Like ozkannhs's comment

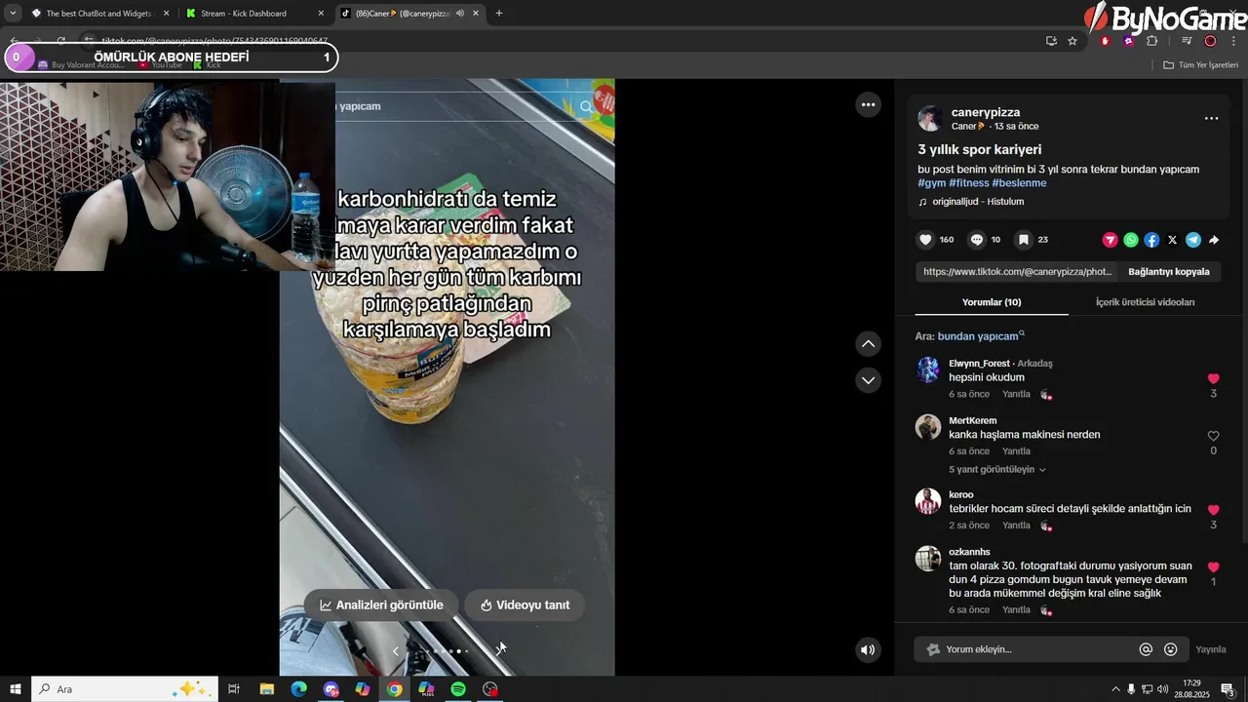1213,566
